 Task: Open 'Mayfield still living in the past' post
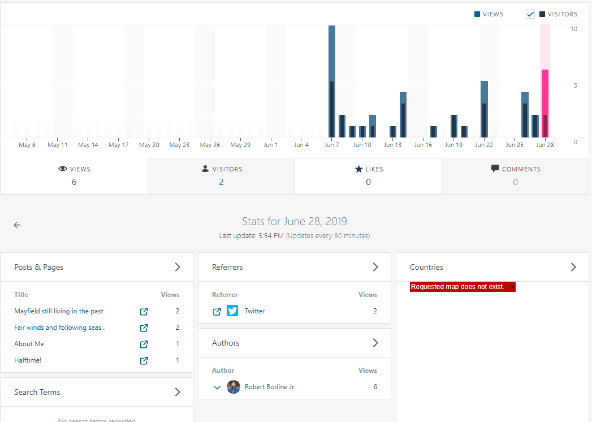59,311
